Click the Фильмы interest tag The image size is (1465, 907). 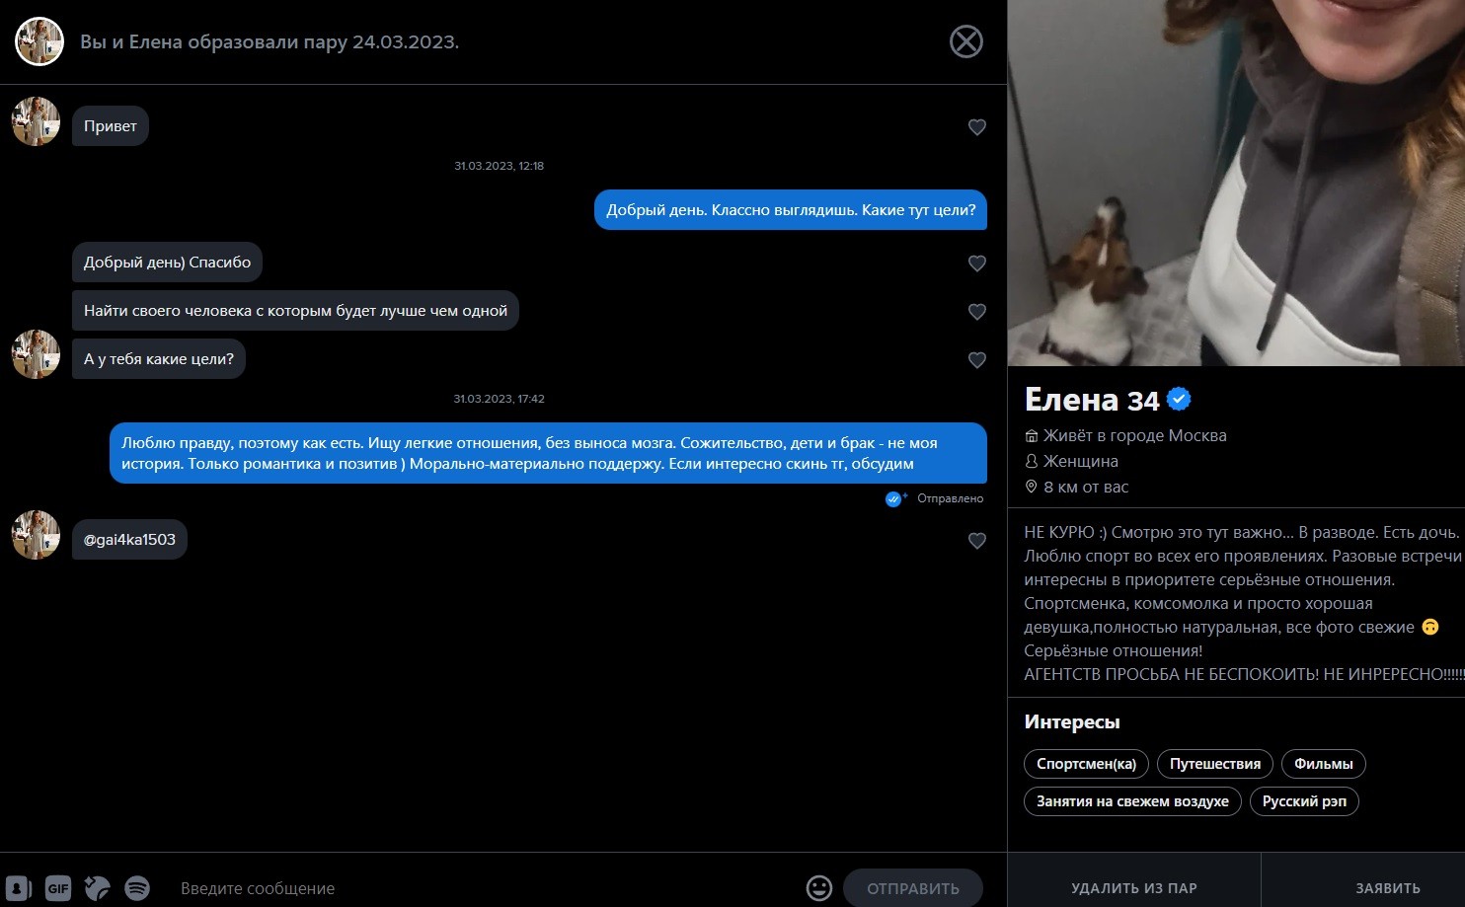pos(1323,764)
